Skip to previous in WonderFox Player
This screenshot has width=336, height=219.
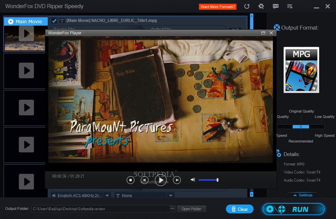[x=144, y=180]
